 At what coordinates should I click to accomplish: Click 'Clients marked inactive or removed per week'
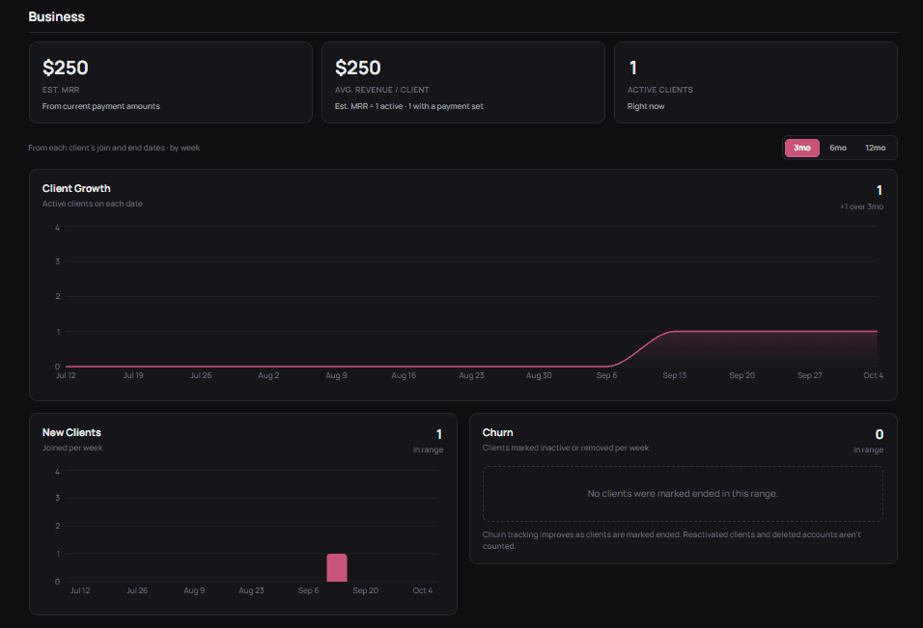566,448
